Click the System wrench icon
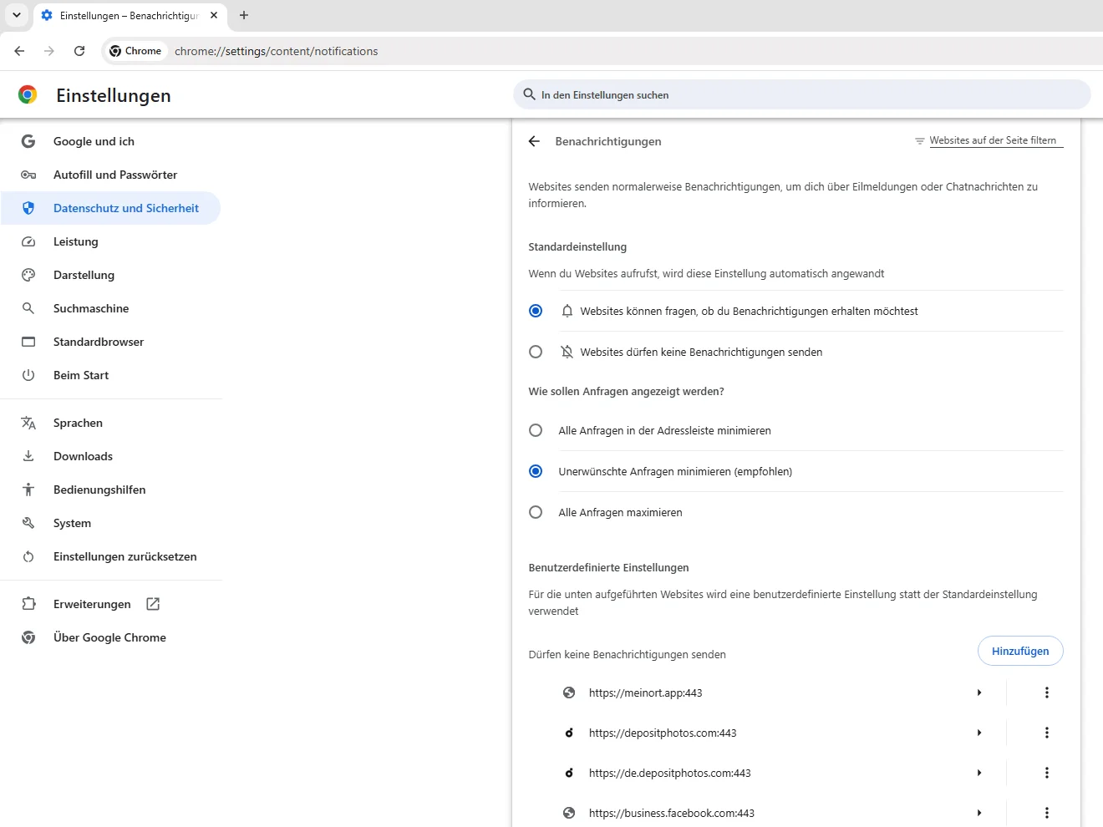Image resolution: width=1103 pixels, height=827 pixels. pyautogui.click(x=28, y=523)
